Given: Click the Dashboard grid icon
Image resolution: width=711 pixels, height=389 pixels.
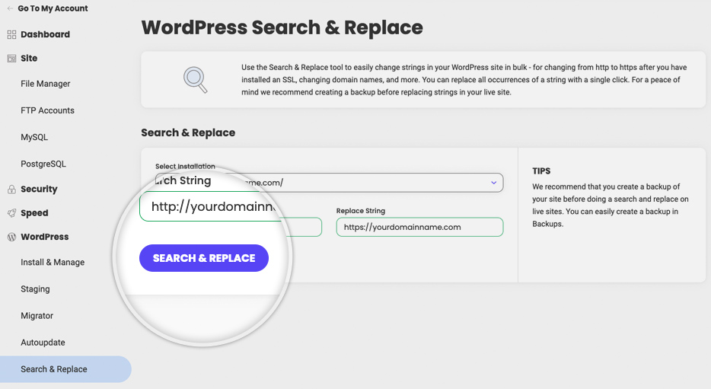Looking at the screenshot, I should pos(11,34).
